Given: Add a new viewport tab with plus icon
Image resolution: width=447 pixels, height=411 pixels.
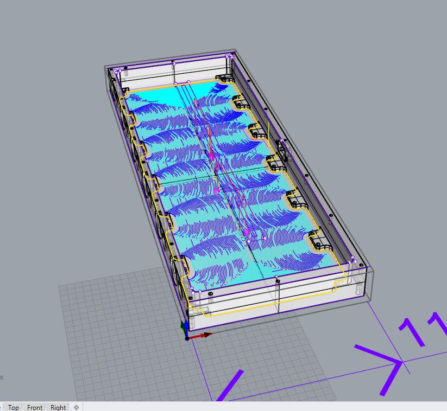Looking at the screenshot, I should pos(76,407).
